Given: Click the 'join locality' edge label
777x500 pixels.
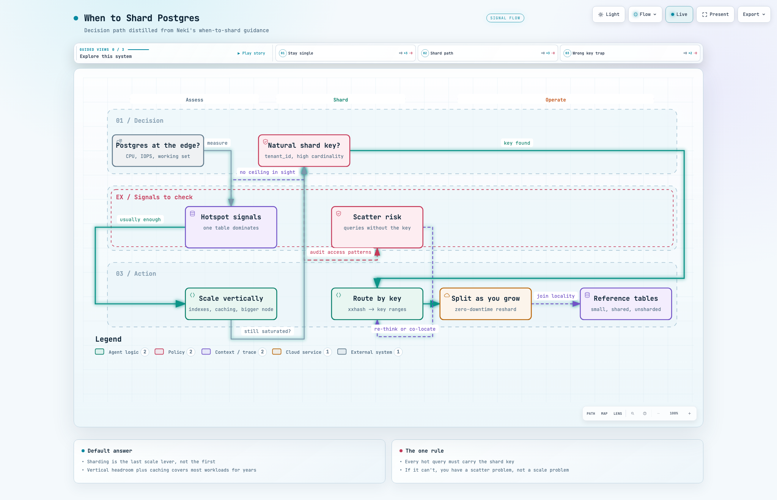Looking at the screenshot, I should 556,296.
